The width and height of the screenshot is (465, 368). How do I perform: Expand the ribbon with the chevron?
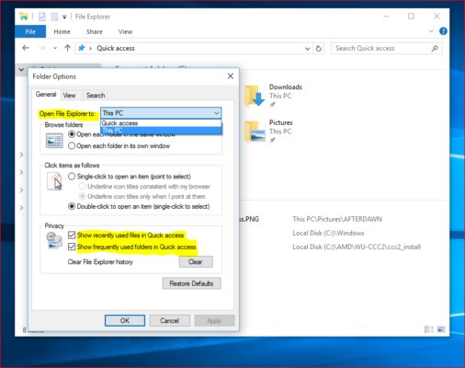431,31
